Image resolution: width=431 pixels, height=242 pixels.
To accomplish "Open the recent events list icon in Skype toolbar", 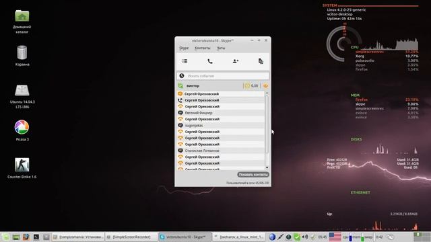I will tap(185, 61).
